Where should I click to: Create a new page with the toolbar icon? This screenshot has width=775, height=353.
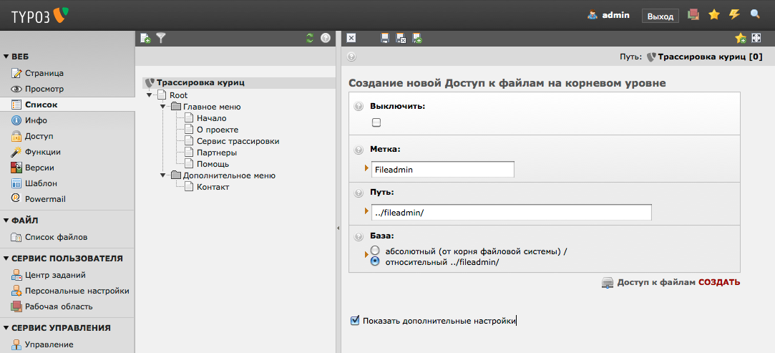(x=145, y=38)
